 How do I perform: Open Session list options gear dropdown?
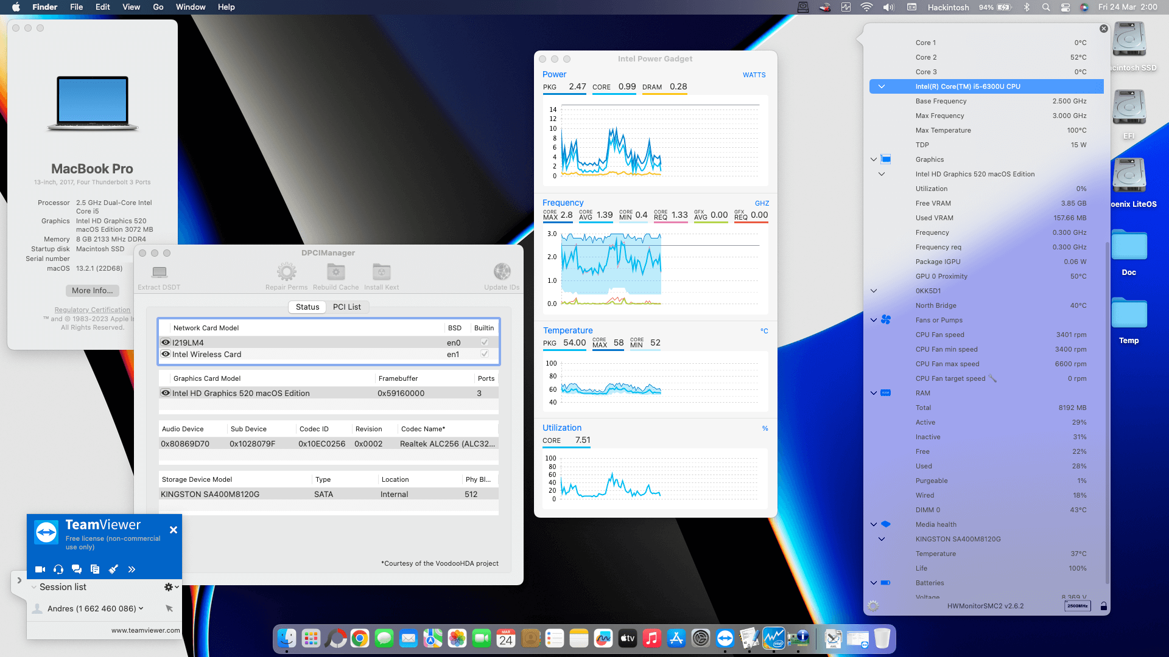pos(171,587)
